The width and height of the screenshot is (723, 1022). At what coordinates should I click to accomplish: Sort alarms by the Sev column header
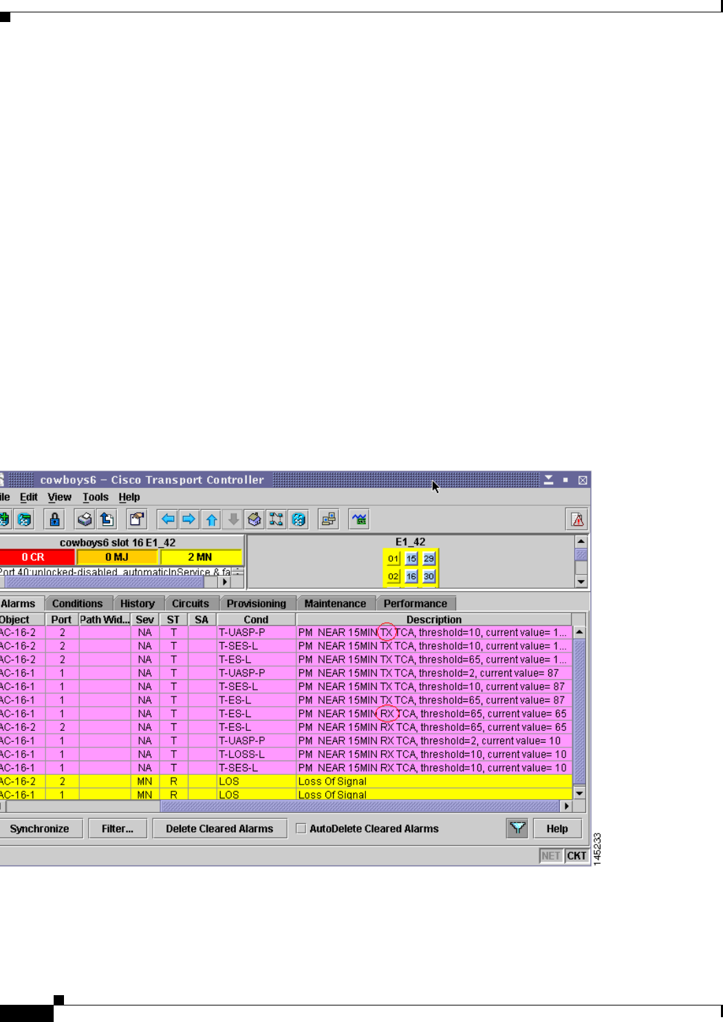144,619
